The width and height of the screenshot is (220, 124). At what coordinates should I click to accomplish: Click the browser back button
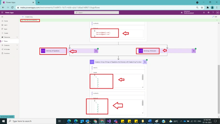tap(3, 8)
